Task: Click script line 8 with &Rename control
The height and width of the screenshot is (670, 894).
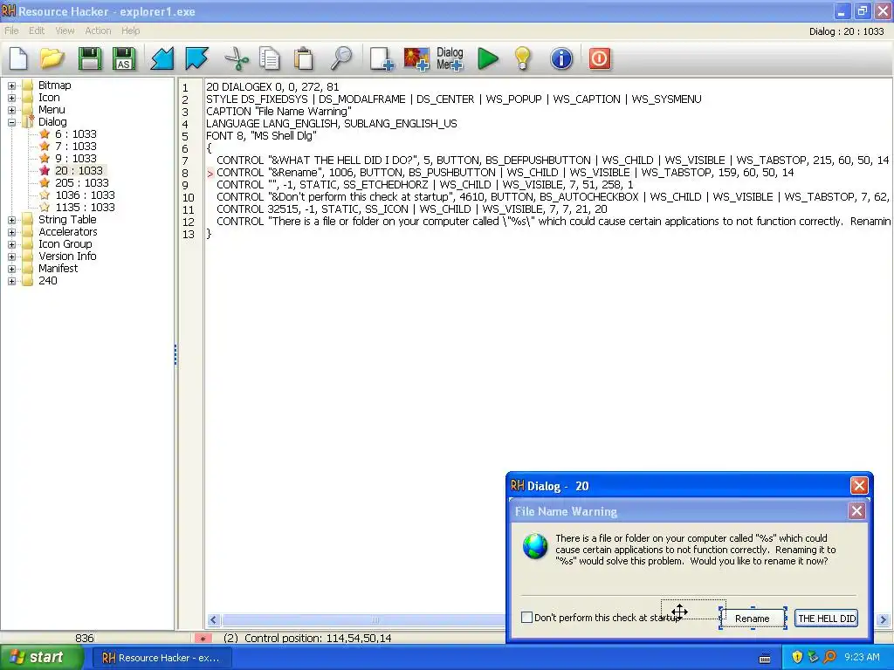Action: (x=505, y=173)
